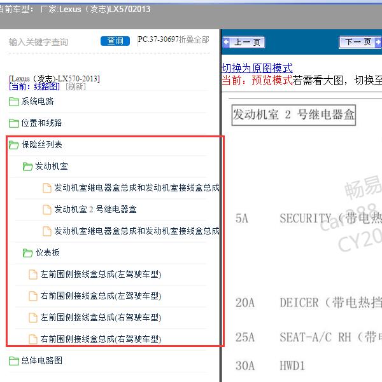
Task: Open 右前围侧接线盒总成(左驾驶车型)
Action: coord(101,296)
